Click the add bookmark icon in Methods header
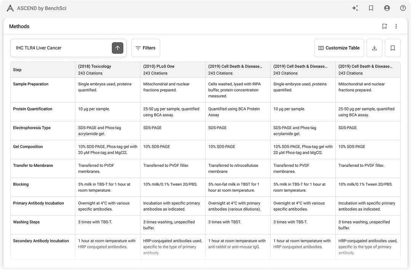 [x=384, y=26]
